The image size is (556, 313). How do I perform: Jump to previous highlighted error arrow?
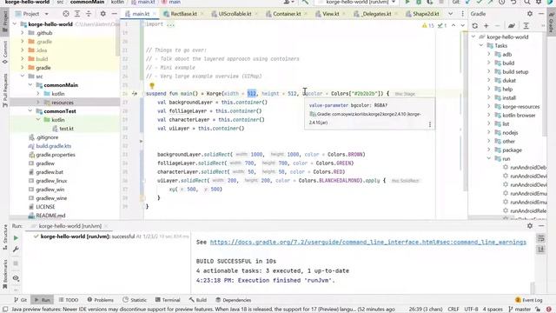[453, 25]
